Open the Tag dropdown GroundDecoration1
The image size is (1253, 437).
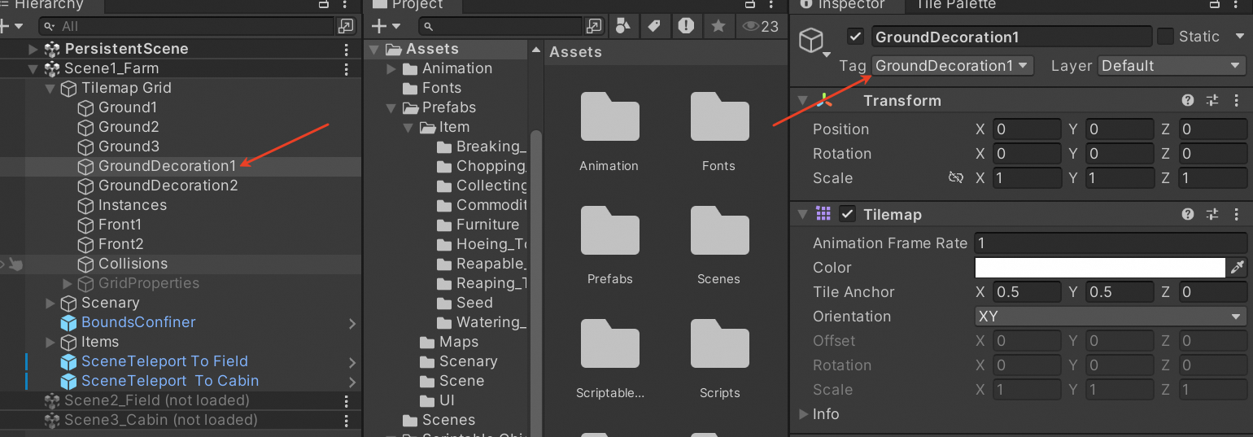point(953,66)
